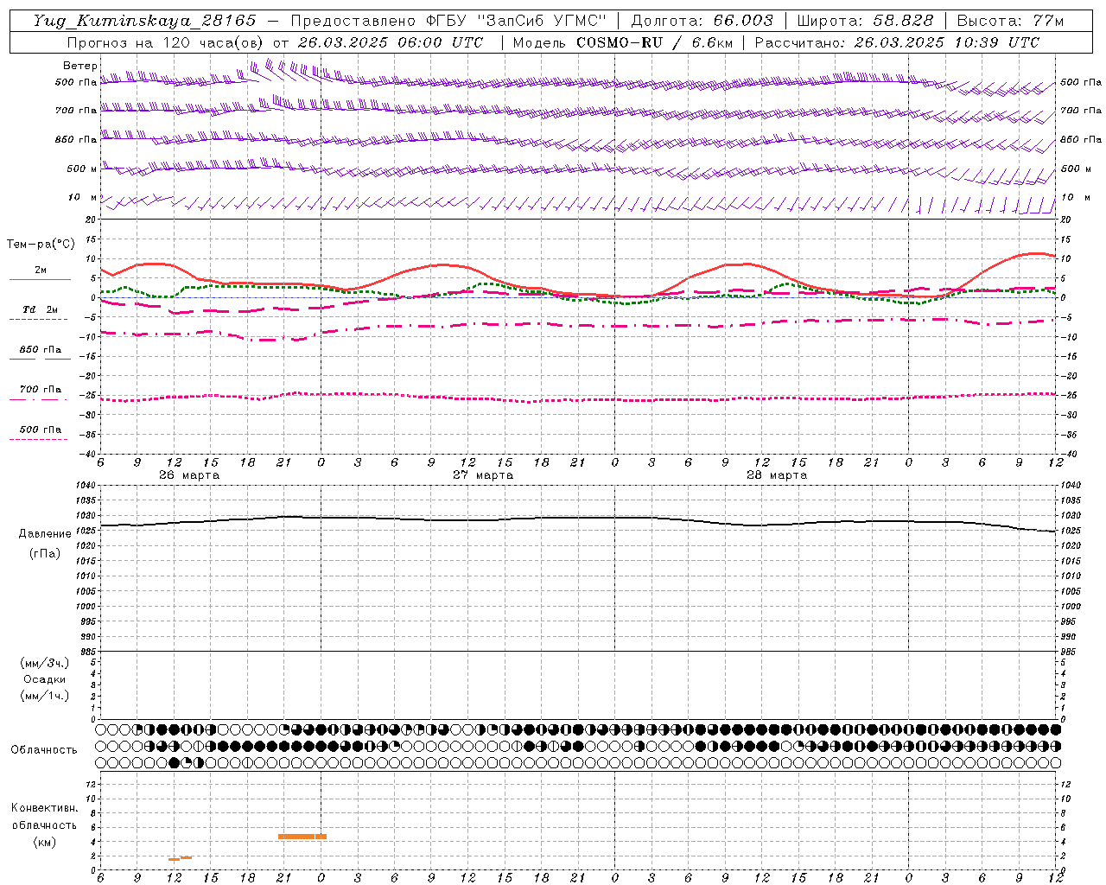Click the Ветер wind panel label
Viewport: 1106px width, 885px height.
[79, 66]
